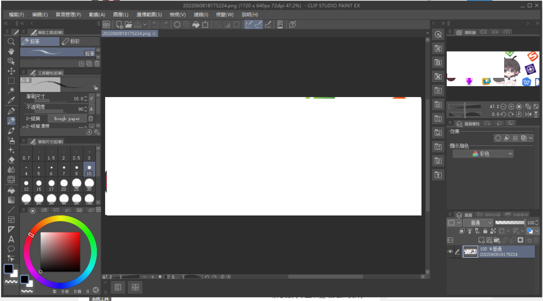Viewport: 543px width, 301px height.
Task: Click the Undo arrow
Action: pyautogui.click(x=155, y=25)
